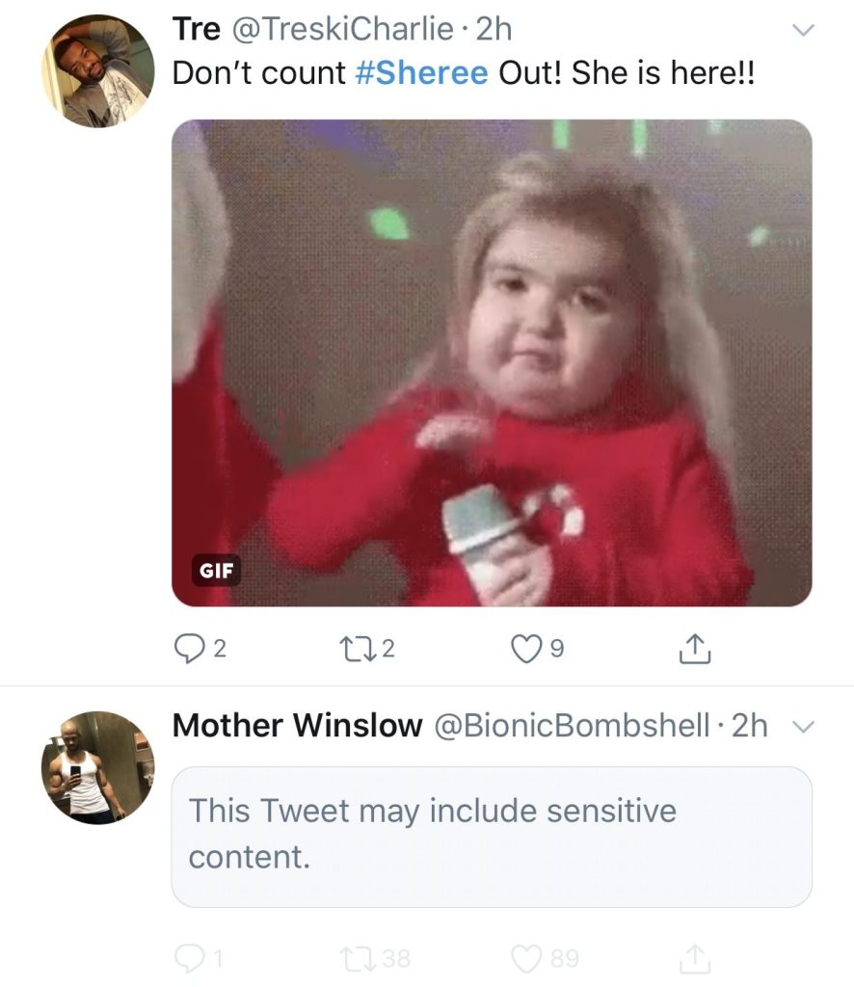854x987 pixels.
Task: Open dropdown chevron on Tre's tweet
Action: (x=803, y=30)
